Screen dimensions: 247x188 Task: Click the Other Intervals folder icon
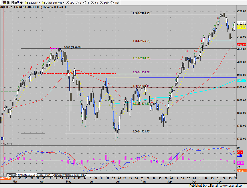(43, 3)
